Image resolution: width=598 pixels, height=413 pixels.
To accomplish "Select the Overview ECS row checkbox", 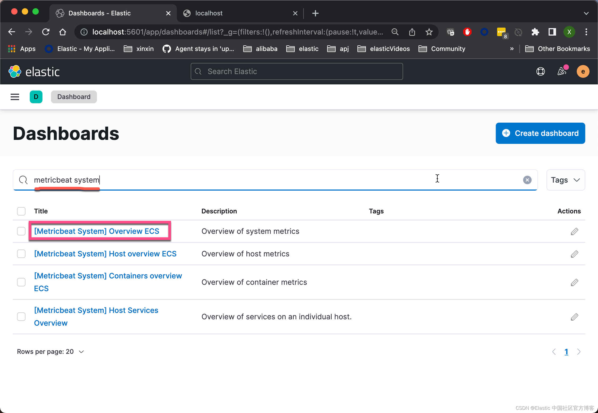I will [x=21, y=231].
